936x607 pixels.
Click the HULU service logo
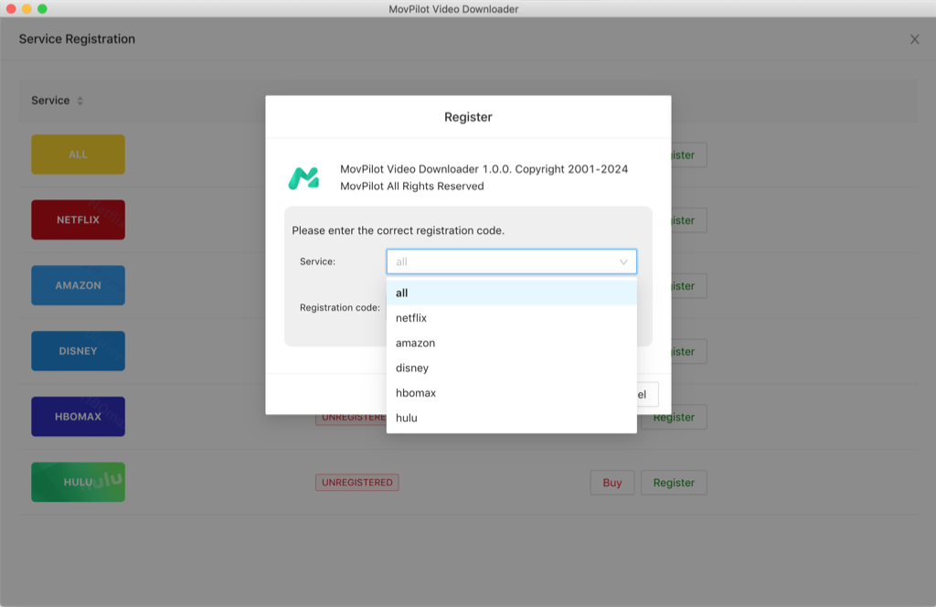[78, 482]
